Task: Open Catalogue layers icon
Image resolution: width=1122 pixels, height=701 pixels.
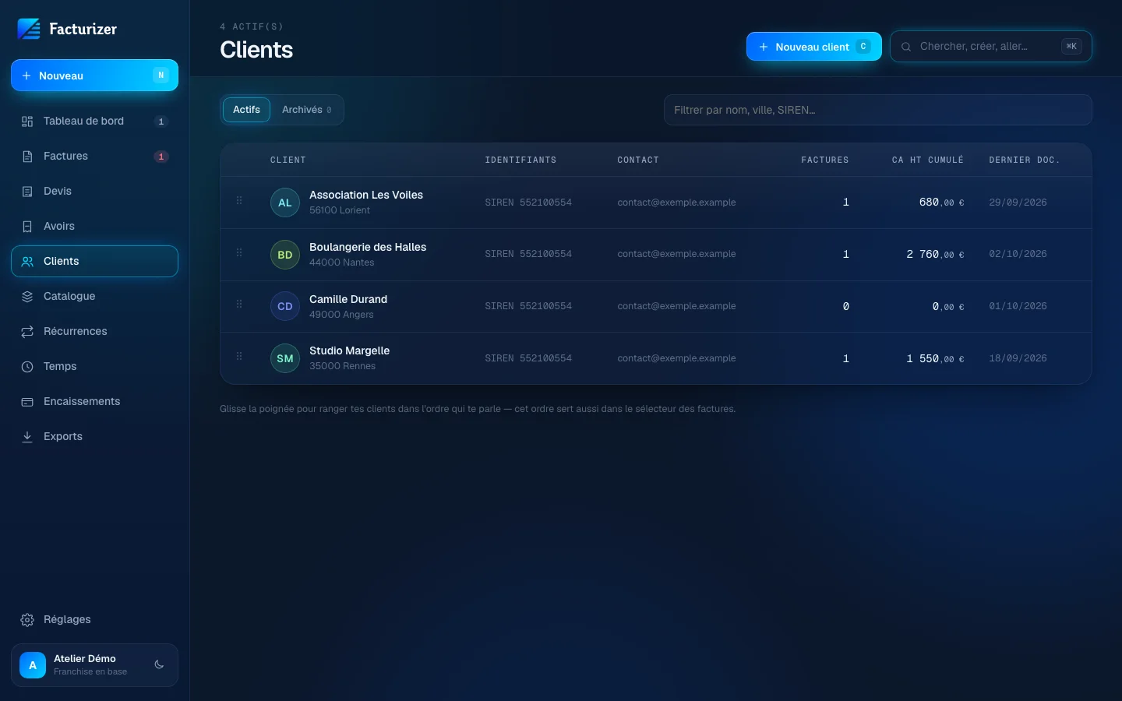Action: tap(27, 297)
